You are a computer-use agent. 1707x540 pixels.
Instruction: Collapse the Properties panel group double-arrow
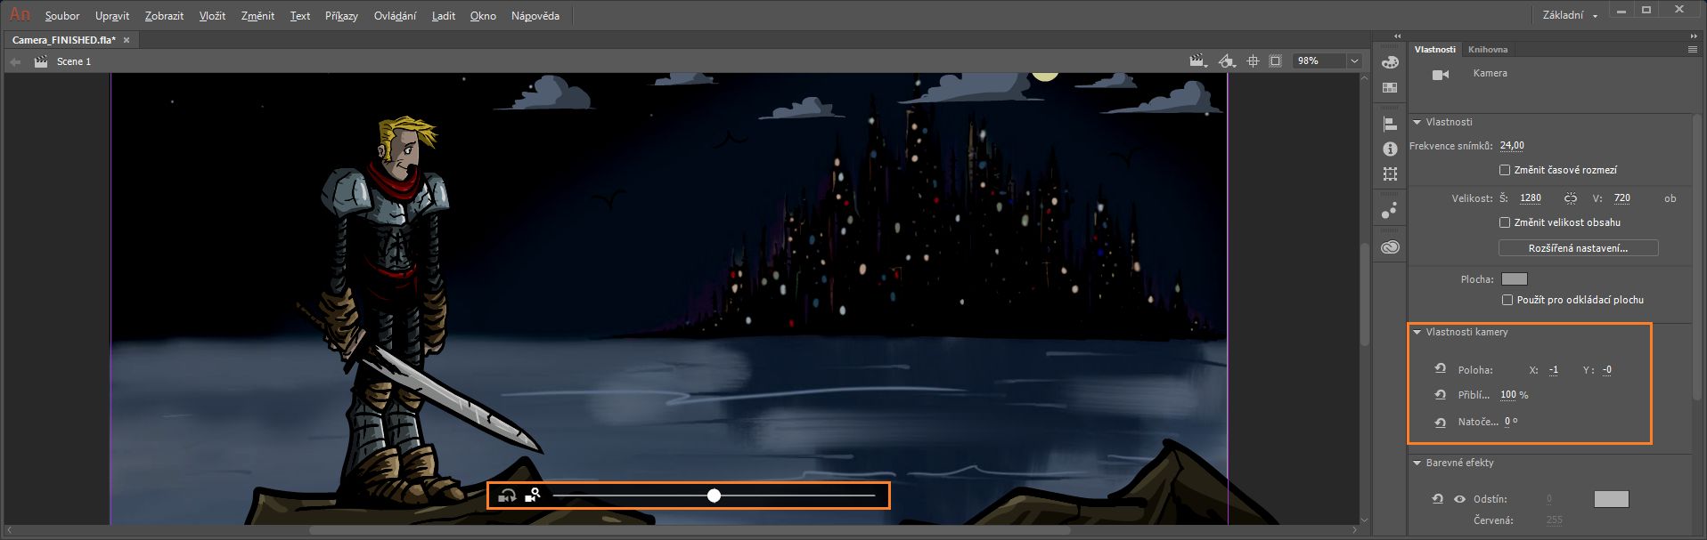(1694, 36)
